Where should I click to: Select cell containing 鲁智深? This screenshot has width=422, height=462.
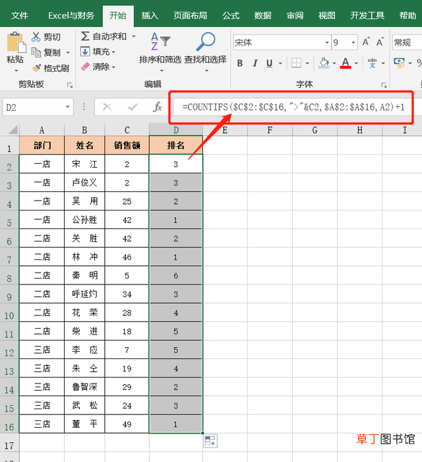click(84, 387)
